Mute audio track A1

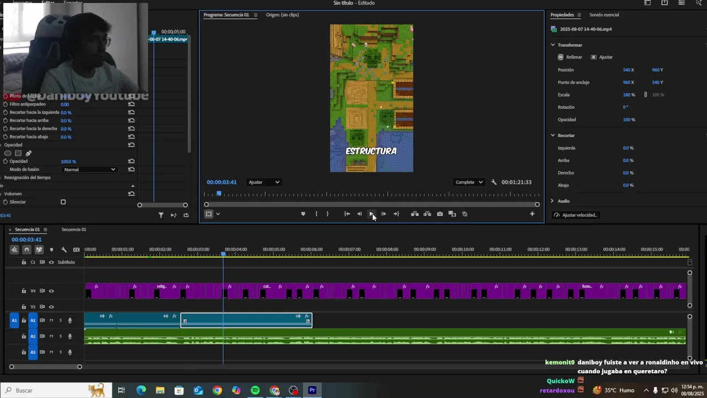51,320
